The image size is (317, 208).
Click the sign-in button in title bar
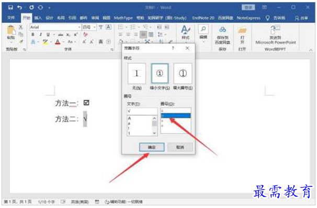248,7
